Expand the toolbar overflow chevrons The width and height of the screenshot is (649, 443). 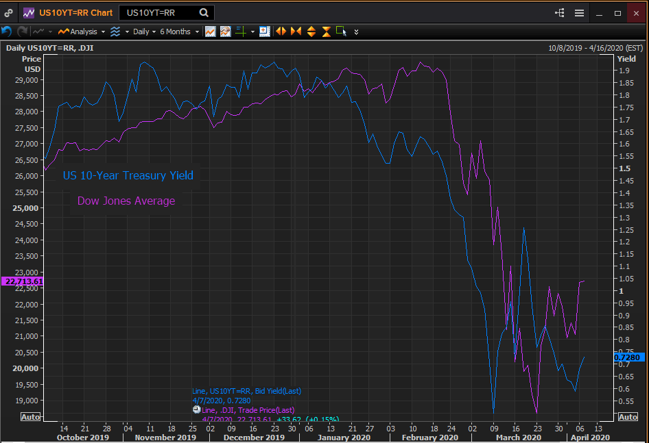click(356, 31)
